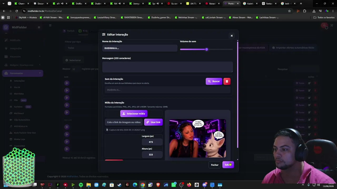
Task: Reload the page with the refresh icon
Action: (17, 11)
